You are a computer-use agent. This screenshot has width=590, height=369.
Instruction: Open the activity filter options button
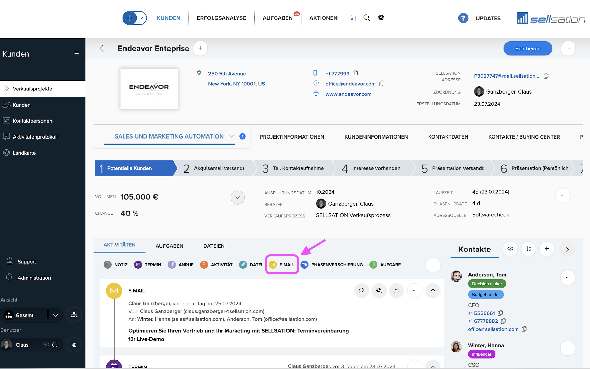coord(433,265)
